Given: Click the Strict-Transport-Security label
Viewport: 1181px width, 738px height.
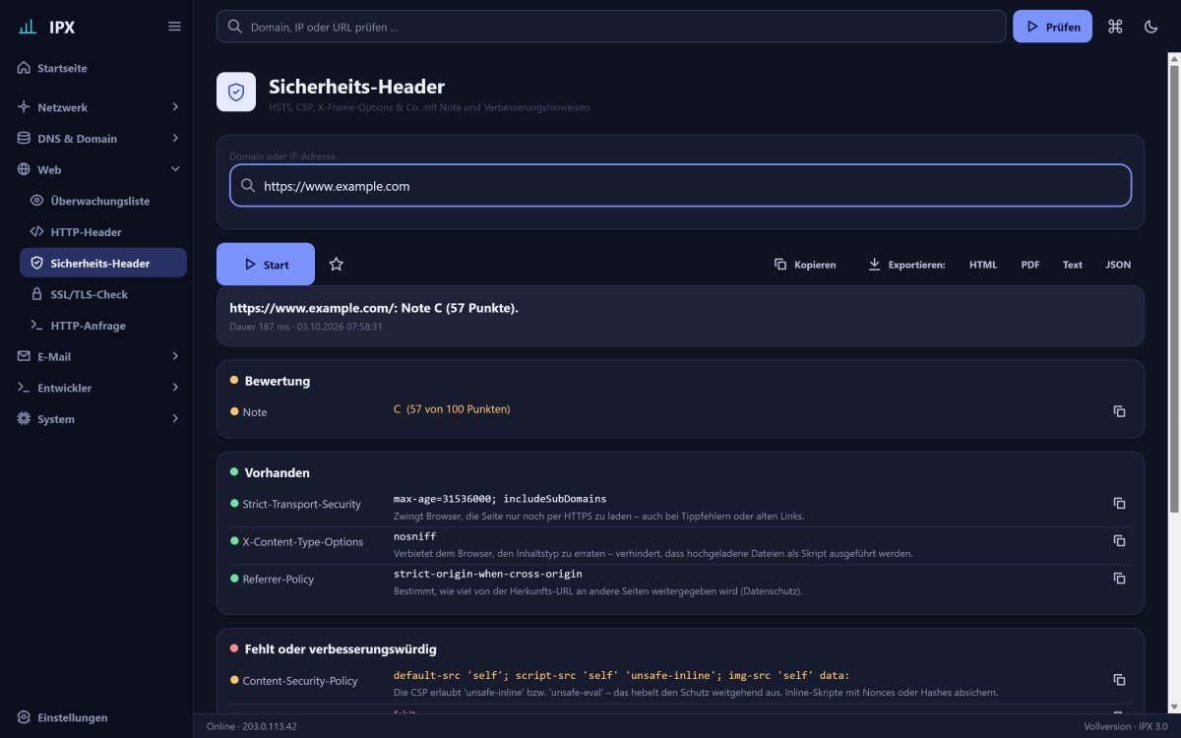Looking at the screenshot, I should point(302,504).
